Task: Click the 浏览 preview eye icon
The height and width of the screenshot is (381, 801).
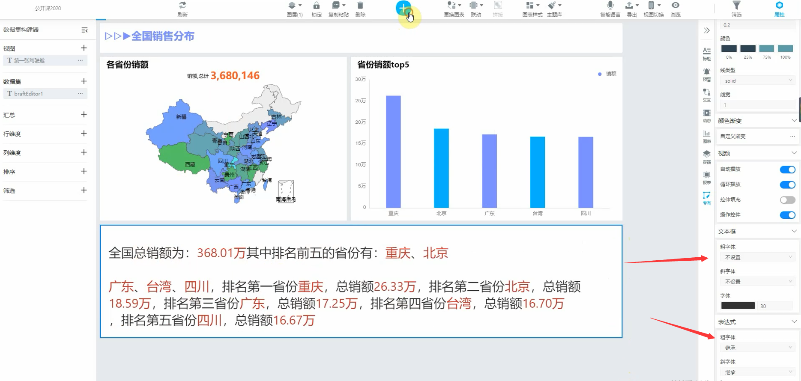Action: click(x=675, y=6)
